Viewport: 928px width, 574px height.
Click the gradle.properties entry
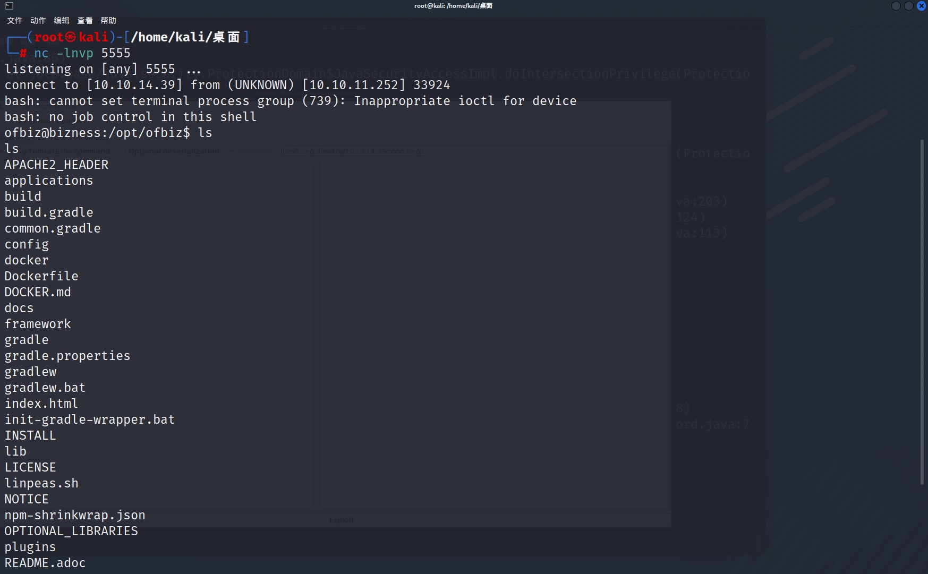(67, 356)
